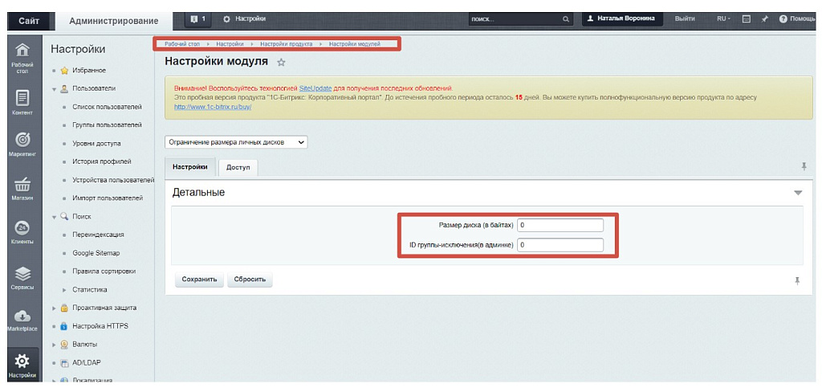Open the Магазин basket icon
822x388 pixels.
click(x=22, y=188)
